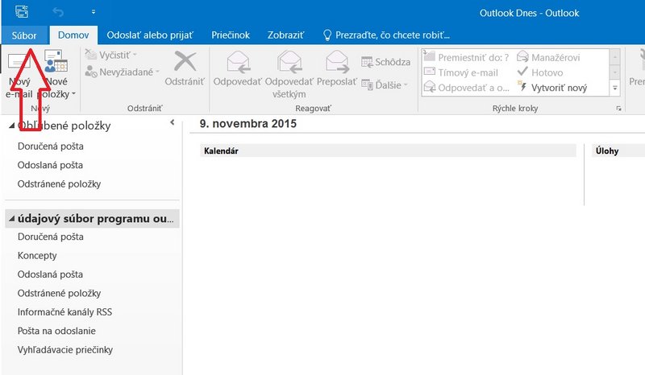Collapse the údajový súbor programu tree
645x375 pixels.
click(11, 219)
